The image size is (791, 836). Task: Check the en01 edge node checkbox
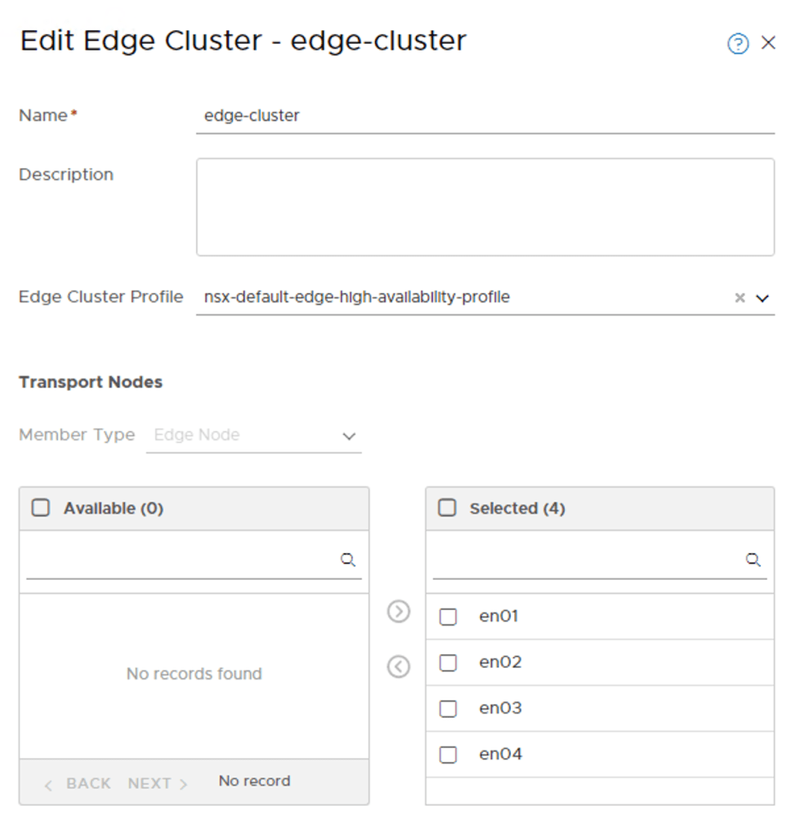(x=447, y=616)
